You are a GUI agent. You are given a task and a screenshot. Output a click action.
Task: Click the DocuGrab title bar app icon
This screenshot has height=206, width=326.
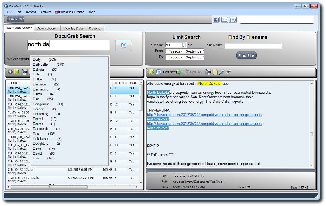tap(6, 6)
